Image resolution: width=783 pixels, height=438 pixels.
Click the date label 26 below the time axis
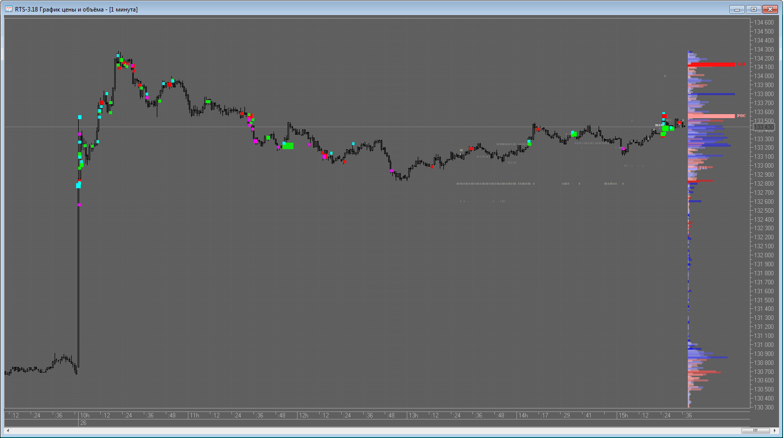(83, 423)
